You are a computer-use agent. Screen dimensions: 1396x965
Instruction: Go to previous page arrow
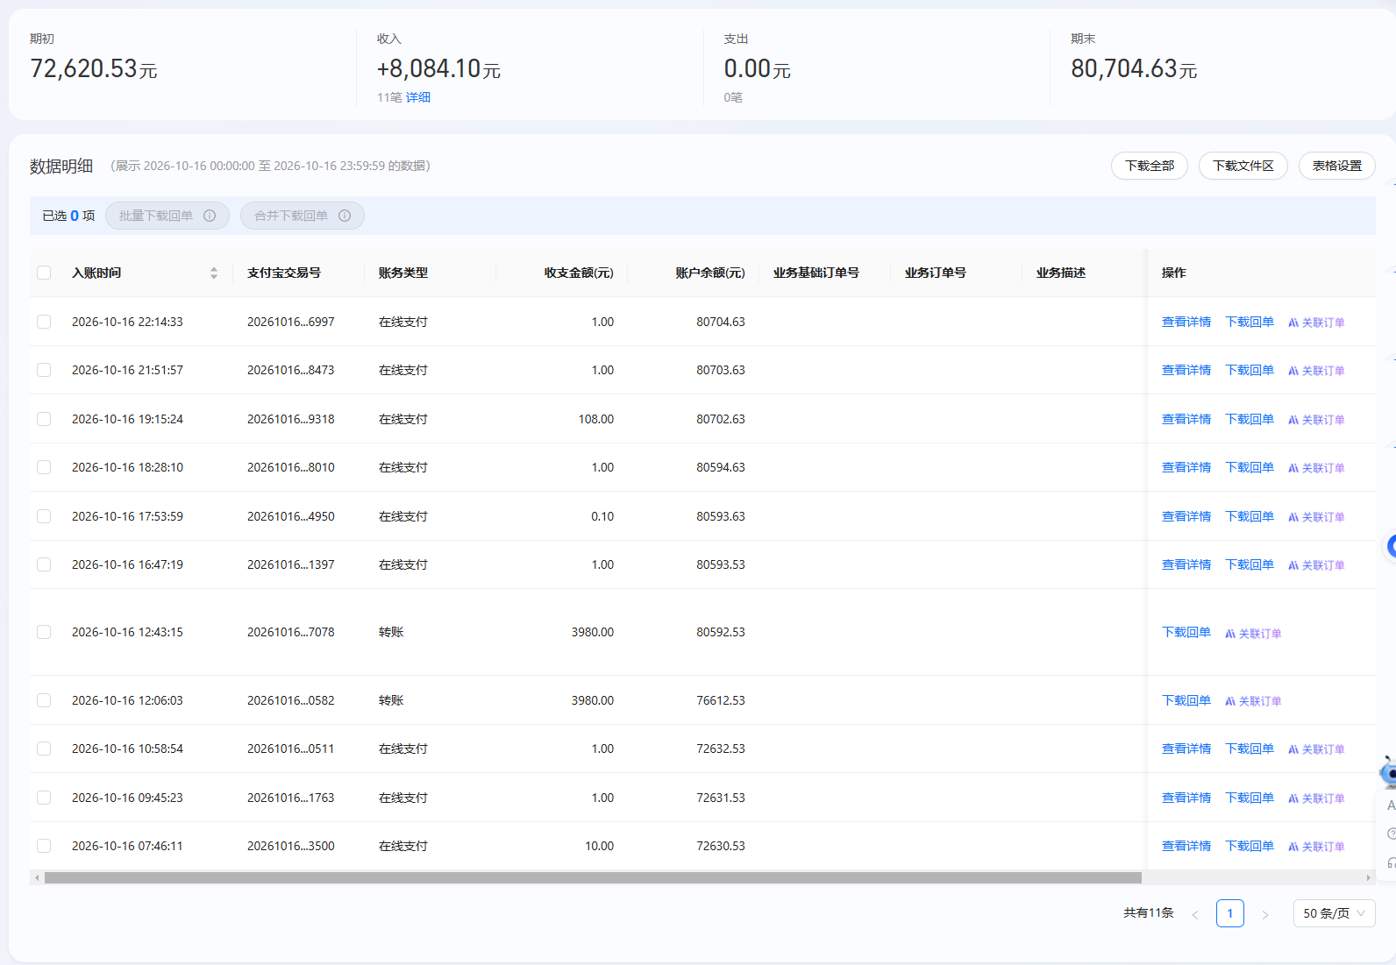point(1194,914)
